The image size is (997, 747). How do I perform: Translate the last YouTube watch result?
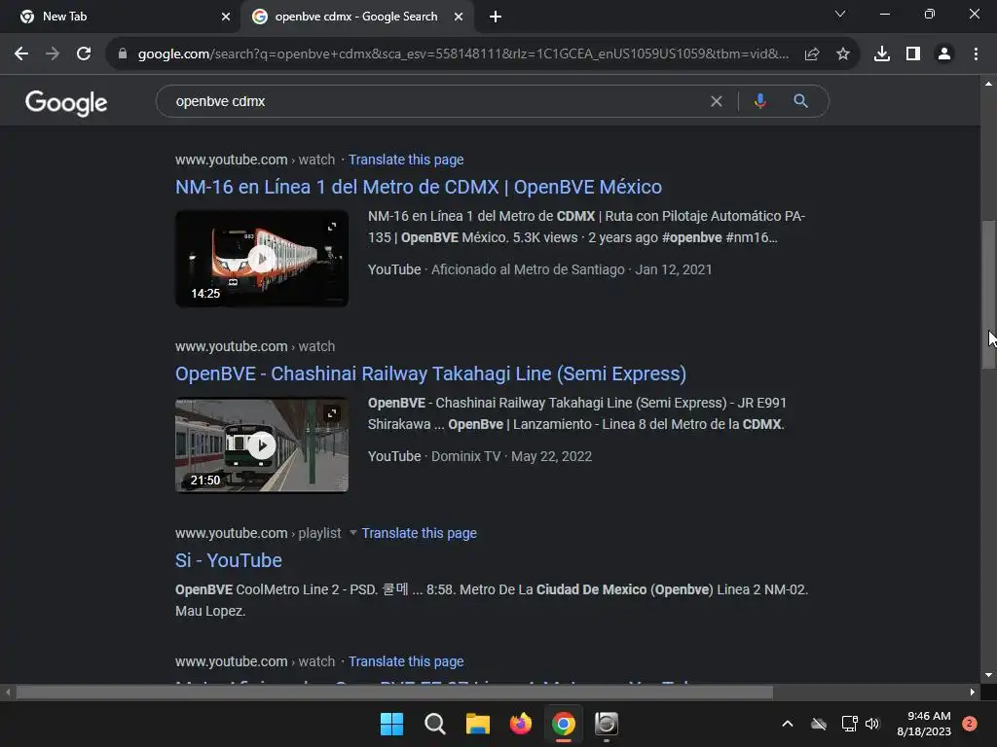pyautogui.click(x=406, y=661)
